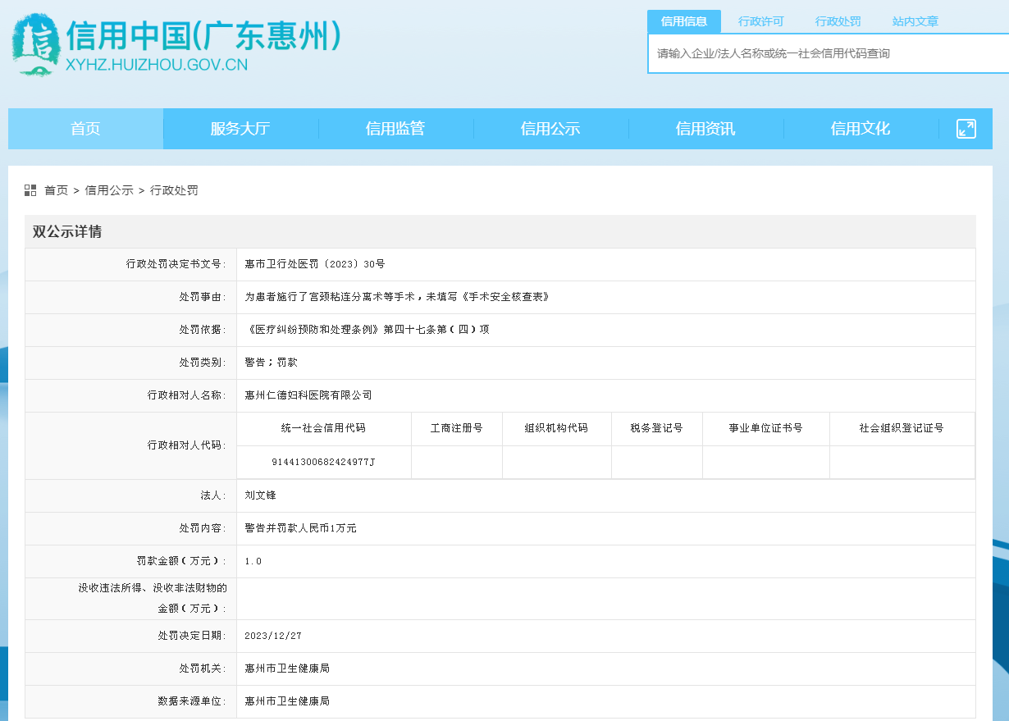This screenshot has width=1009, height=721.
Task: Click the 处罚类别 row label
Action: coord(203,363)
